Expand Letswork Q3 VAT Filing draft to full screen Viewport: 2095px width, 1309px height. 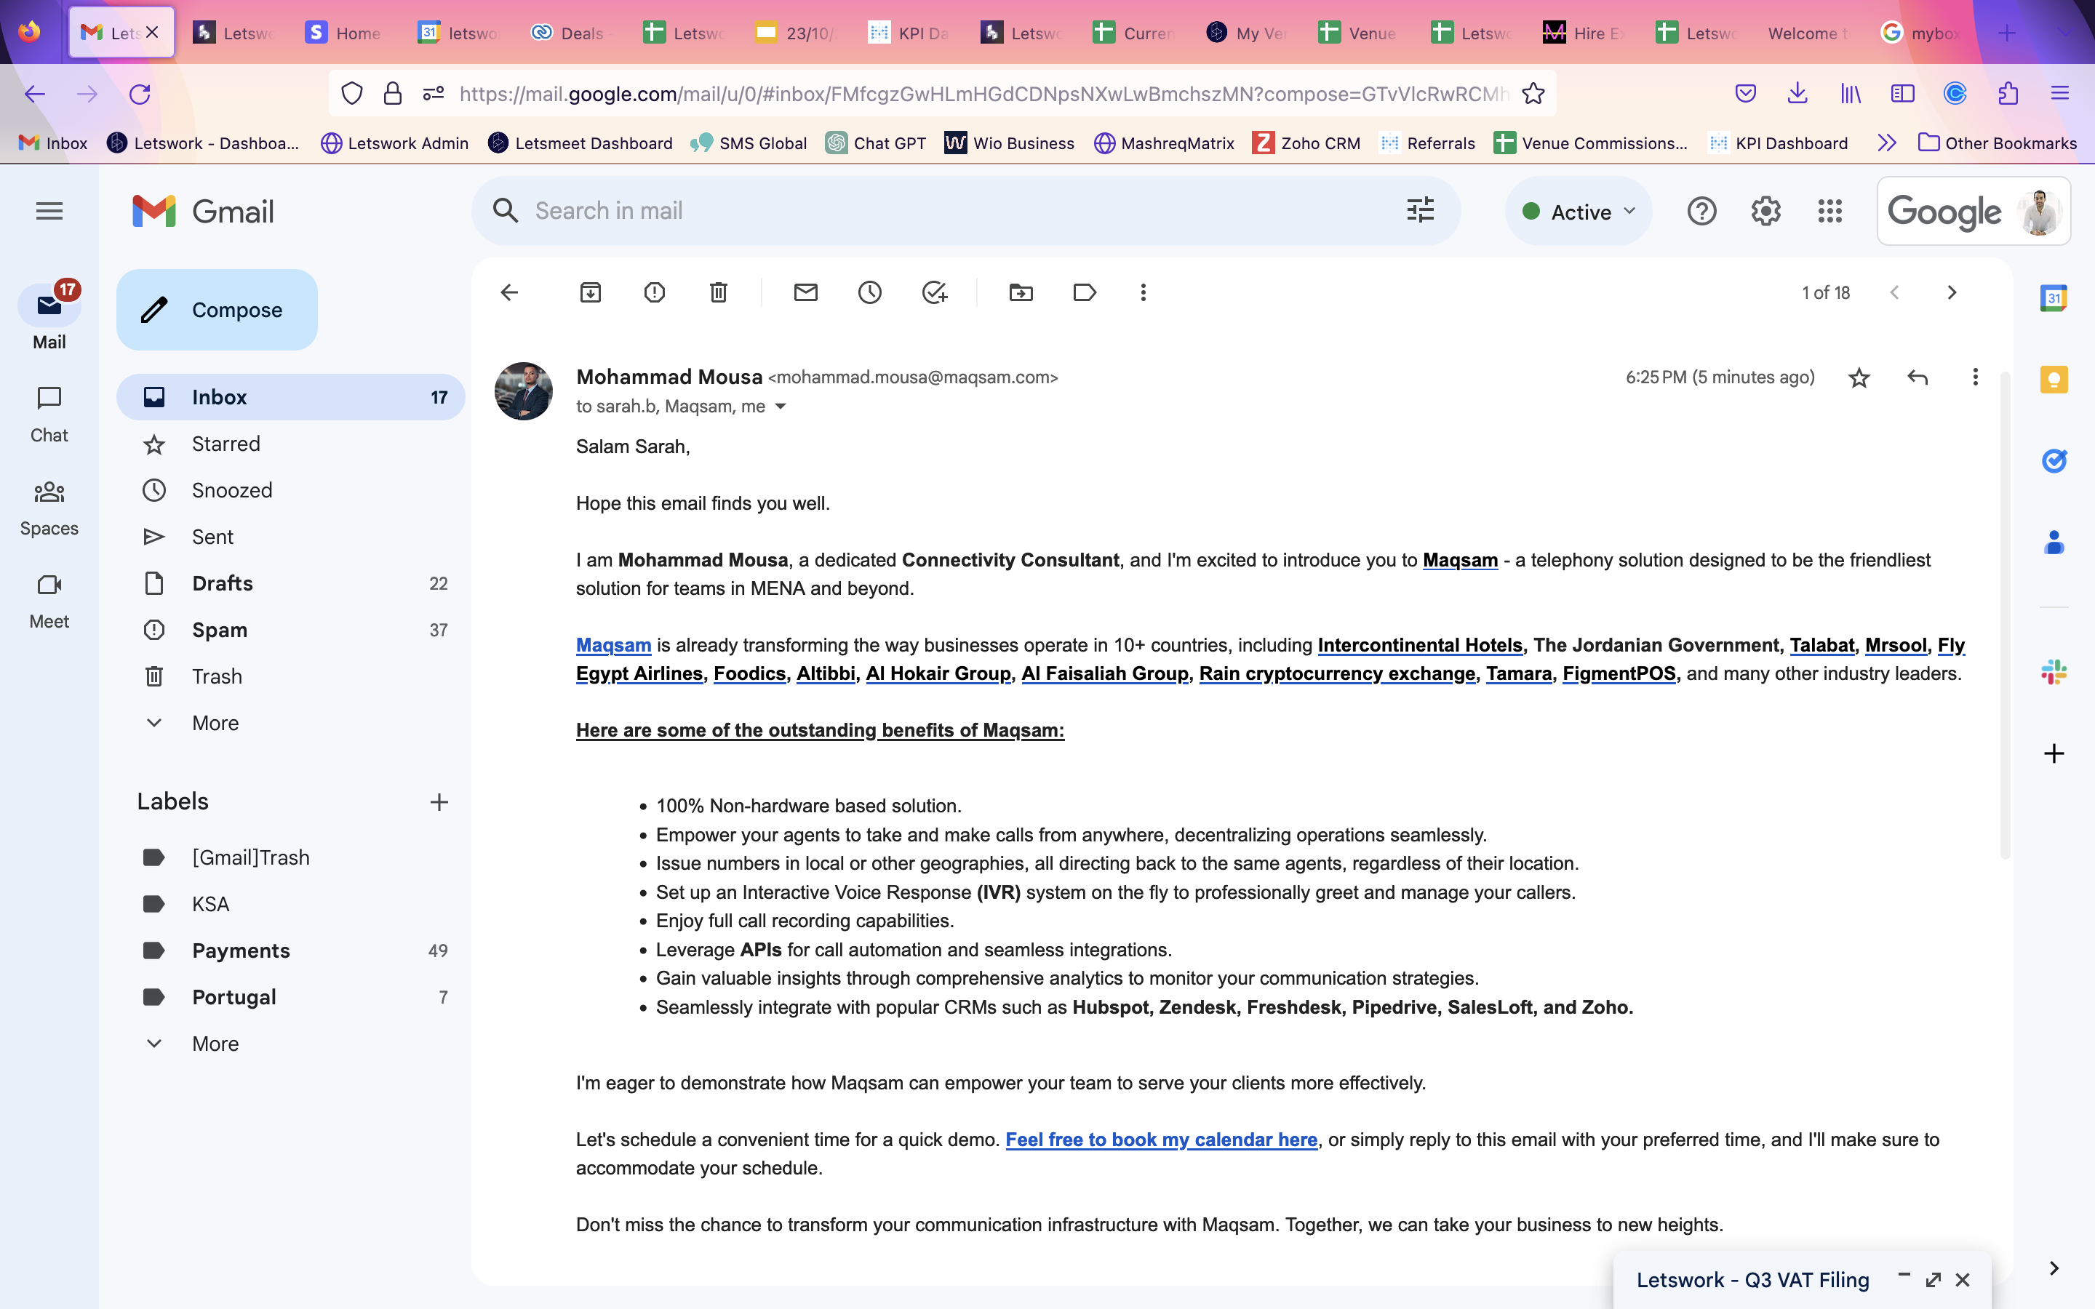pos(1933,1280)
